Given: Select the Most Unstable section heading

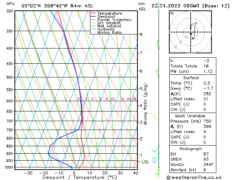Looking at the screenshot, I should coord(190,116).
